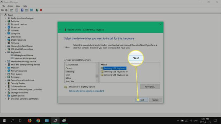Open taskbar search
Viewport: 221px width, 124px height.
click(x=12, y=121)
